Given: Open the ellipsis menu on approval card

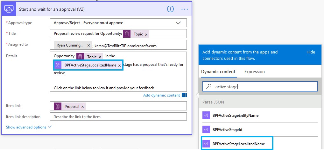Looking at the screenshot, I should tap(185, 9).
